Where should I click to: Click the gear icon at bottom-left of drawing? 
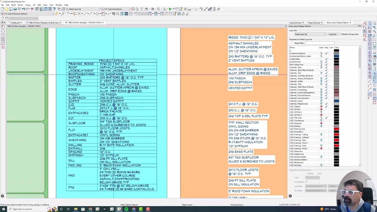2,196
